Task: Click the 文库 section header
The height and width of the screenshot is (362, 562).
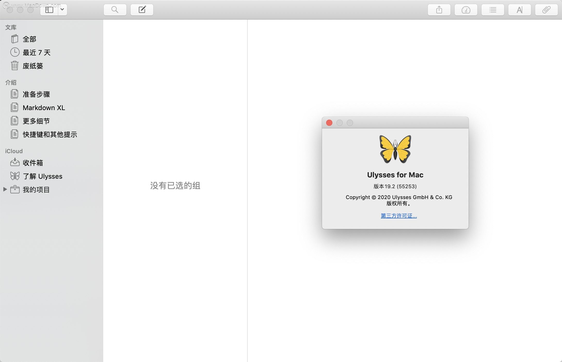Action: (x=11, y=27)
